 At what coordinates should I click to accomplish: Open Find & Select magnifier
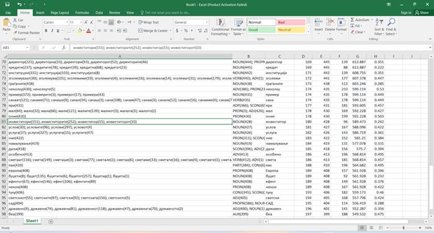click(x=391, y=27)
